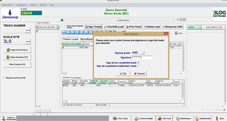Image resolution: width=227 pixels, height=121 pixels.
Task: Click the insert record plus icon
Action: pyautogui.click(x=91, y=32)
